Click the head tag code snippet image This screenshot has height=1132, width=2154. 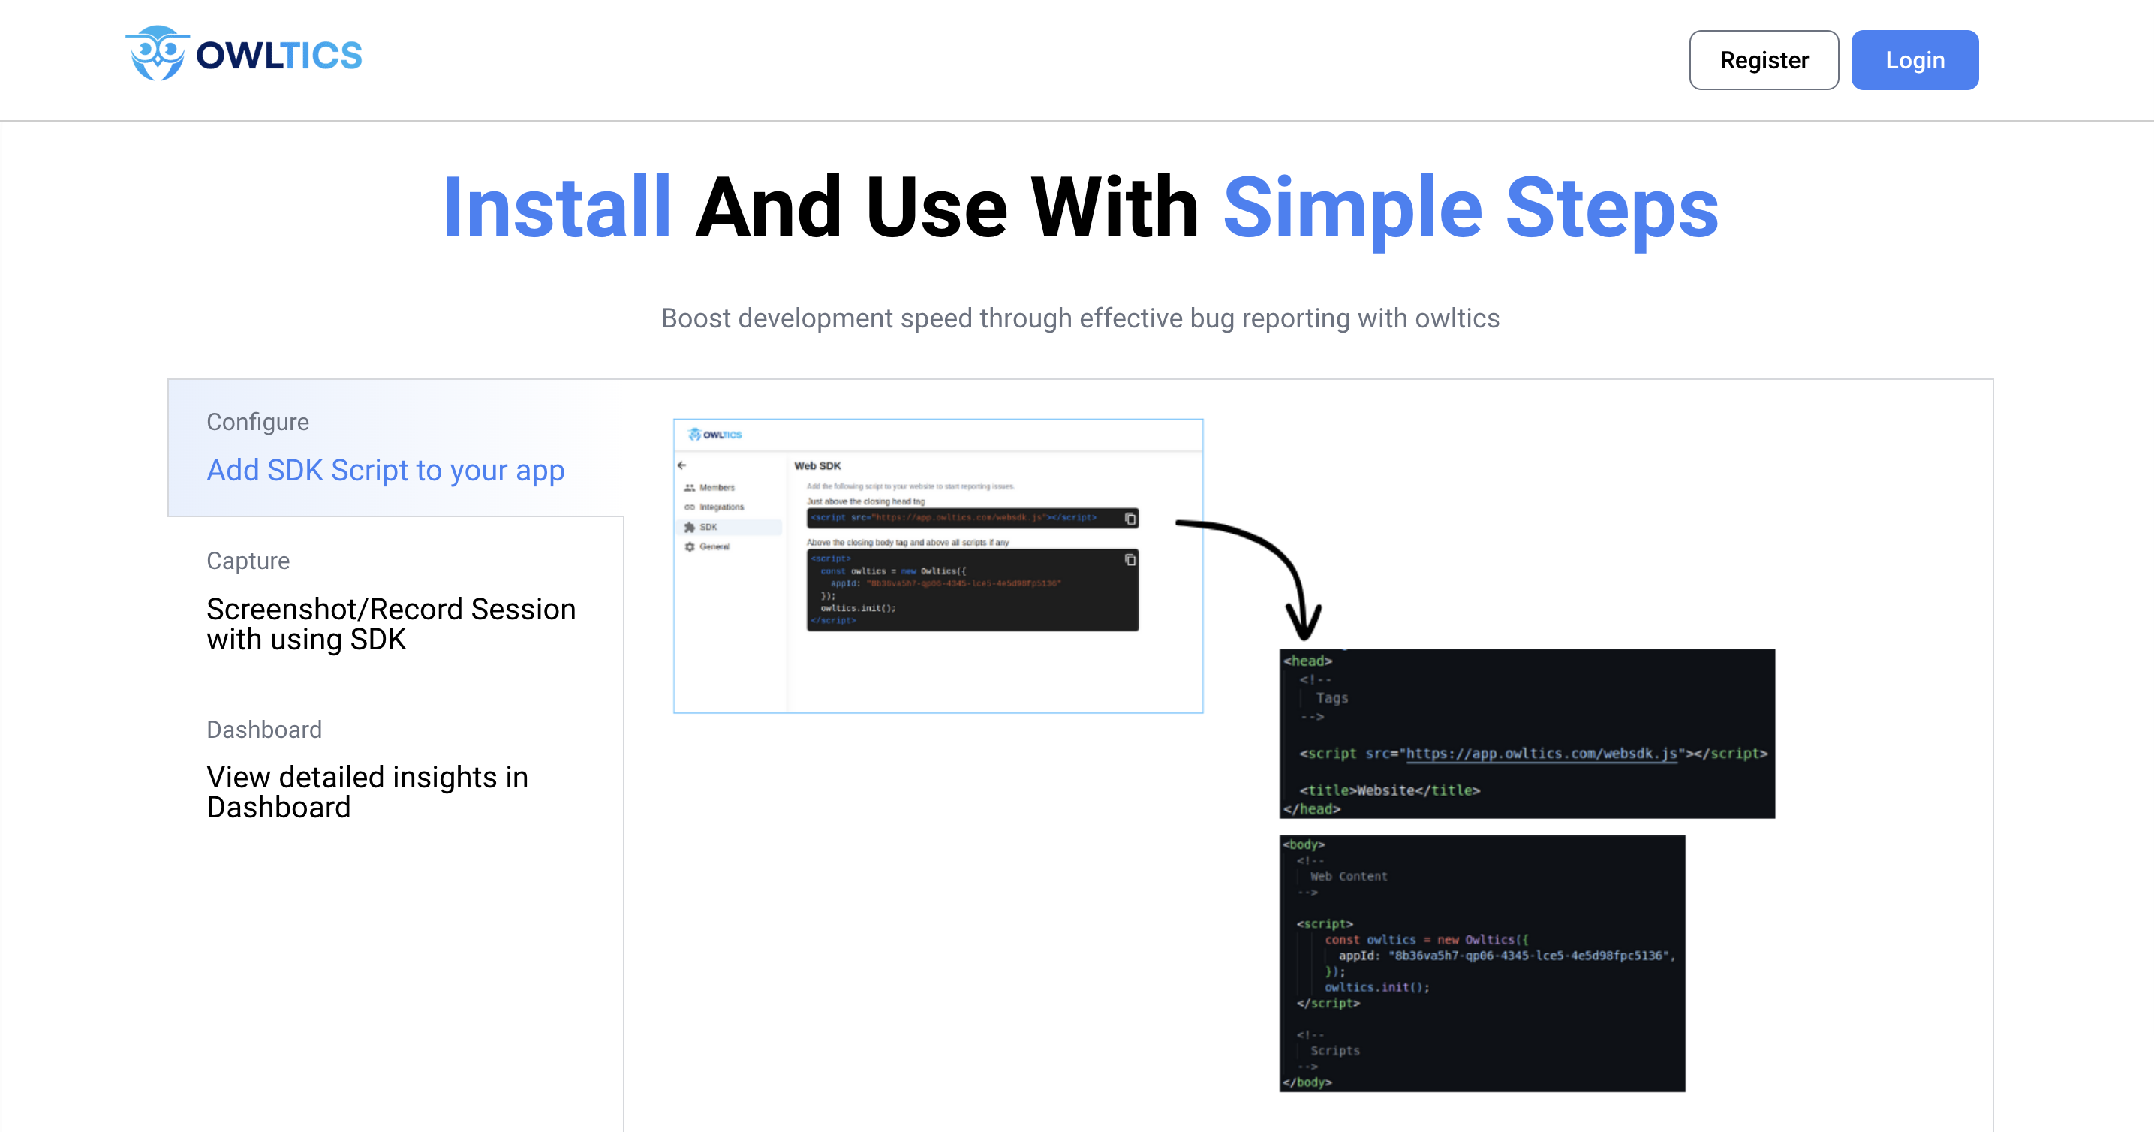click(x=1527, y=733)
